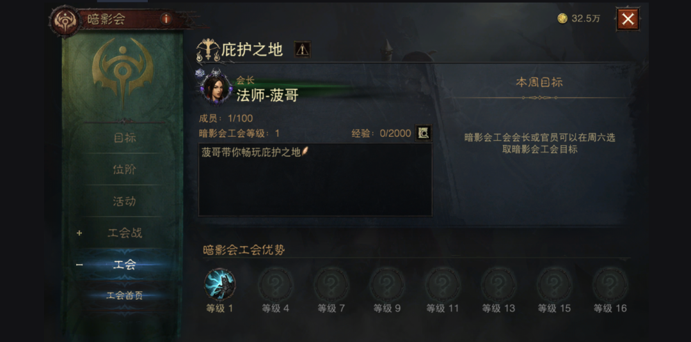This screenshot has height=342, width=691.
Task: Open the 位阶 sidebar menu item
Action: [125, 170]
